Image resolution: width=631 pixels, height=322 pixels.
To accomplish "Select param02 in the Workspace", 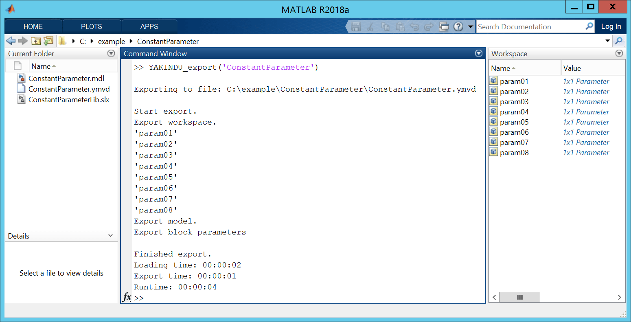I will click(514, 91).
